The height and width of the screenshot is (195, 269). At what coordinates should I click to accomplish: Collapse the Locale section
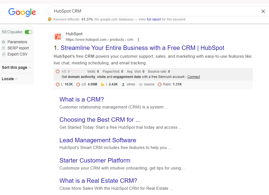click(10, 79)
